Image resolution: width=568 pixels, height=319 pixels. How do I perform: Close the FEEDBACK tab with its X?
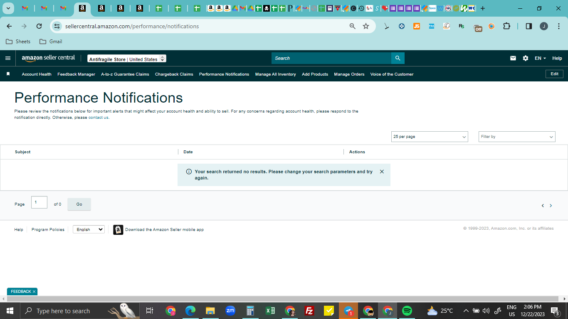pyautogui.click(x=34, y=292)
